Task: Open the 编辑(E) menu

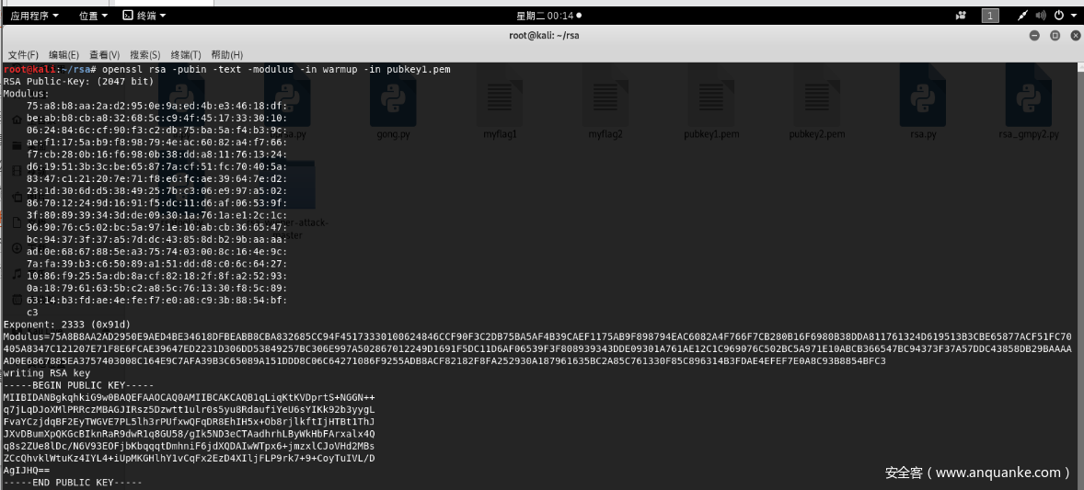Action: 63,55
